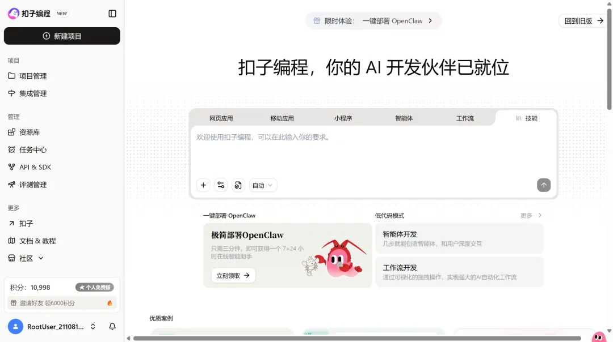Screen dimensions: 613x342
Task: Open the notifications bell
Action: tap(112, 326)
